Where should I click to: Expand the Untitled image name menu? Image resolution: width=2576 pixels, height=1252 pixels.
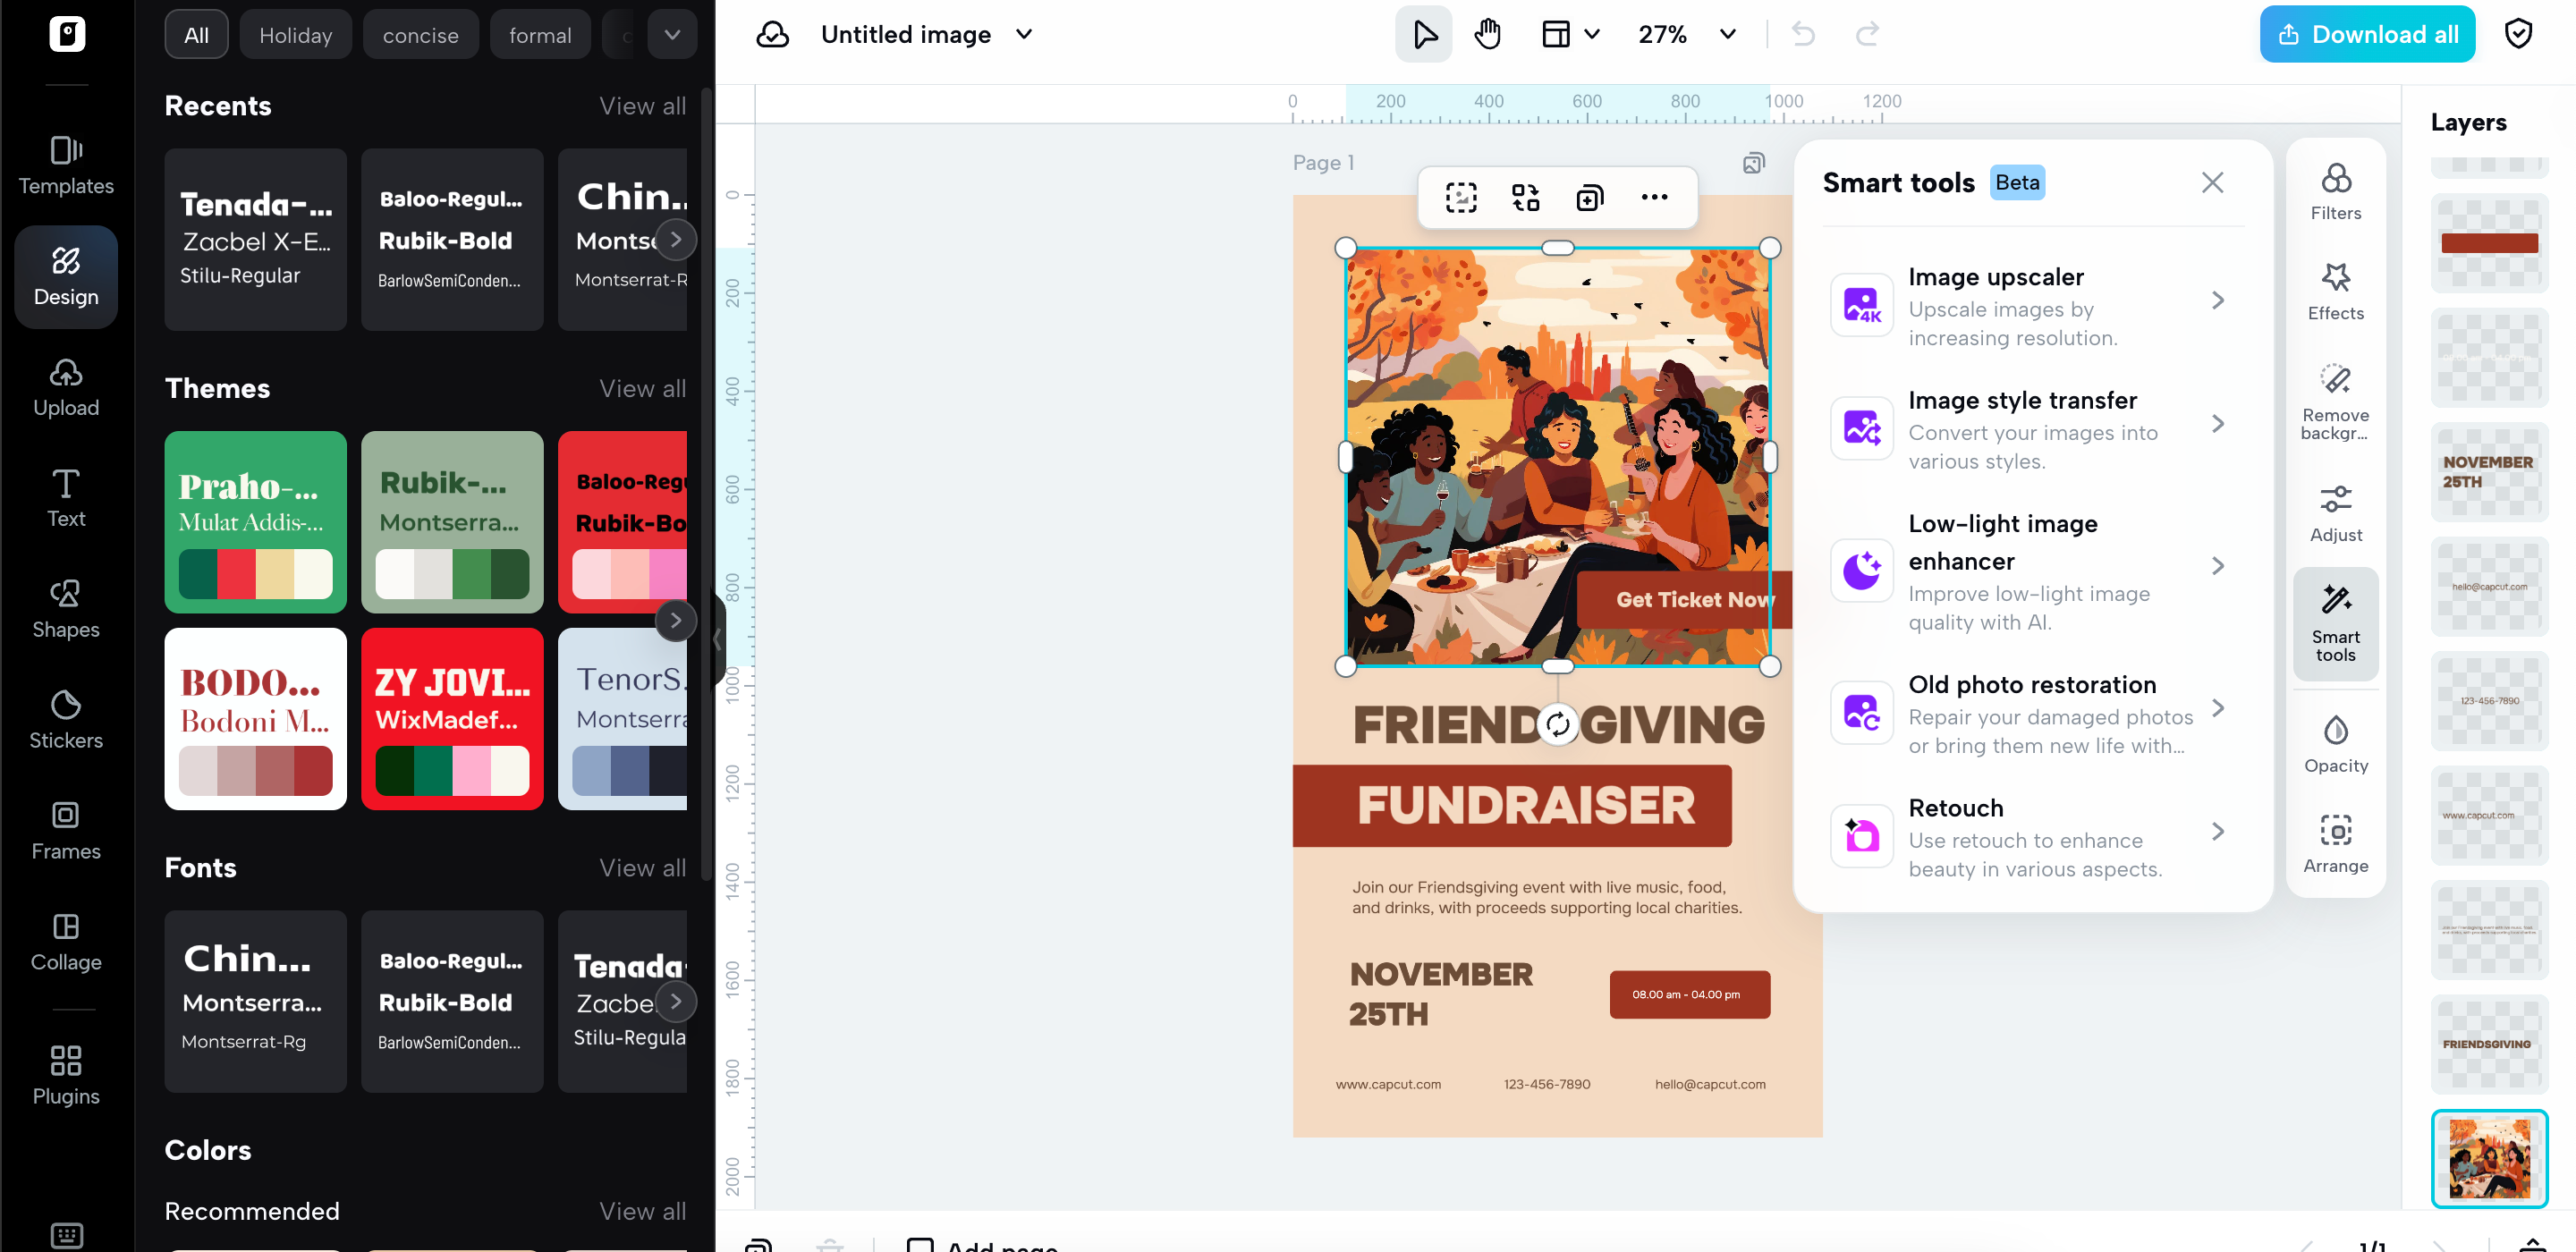(x=1024, y=34)
